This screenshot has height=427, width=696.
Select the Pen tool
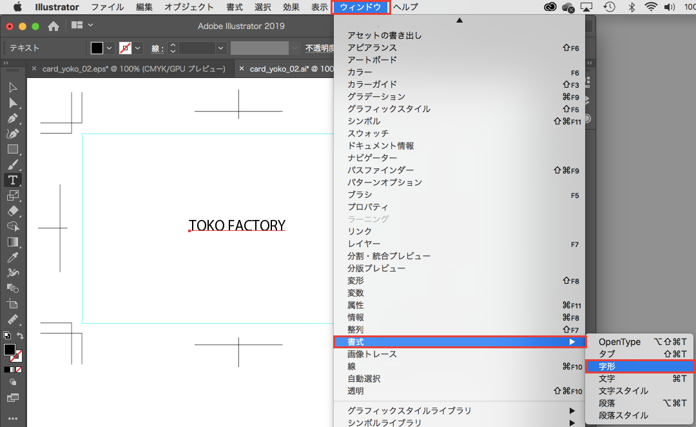click(12, 119)
